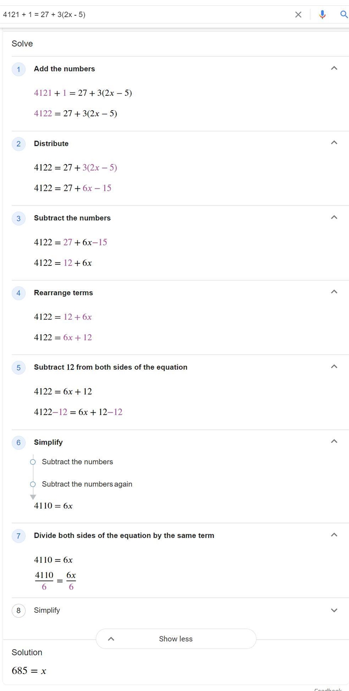Select Subtract the numbers again sub-step
349x691 pixels.
[87, 484]
